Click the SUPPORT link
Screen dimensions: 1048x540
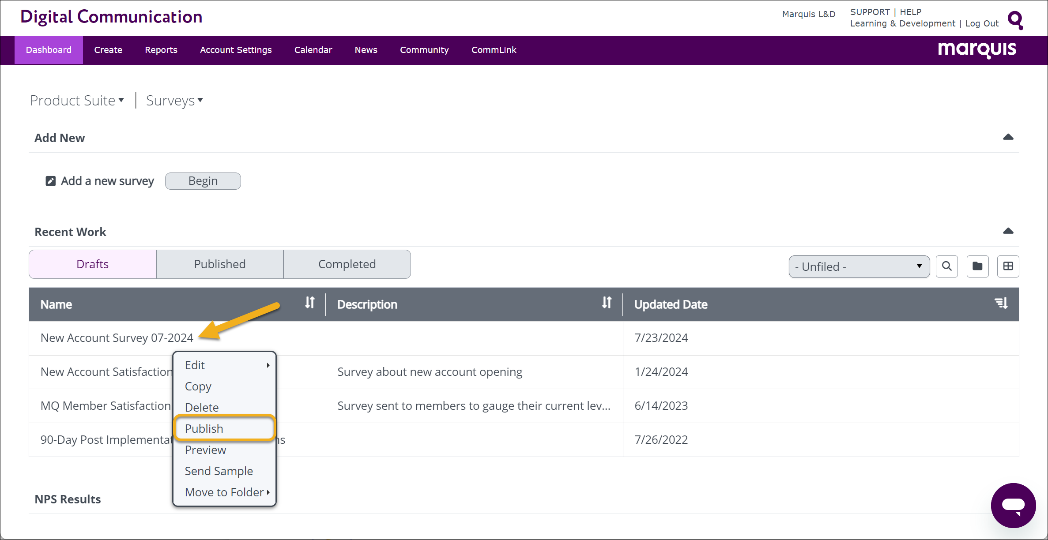coord(870,12)
